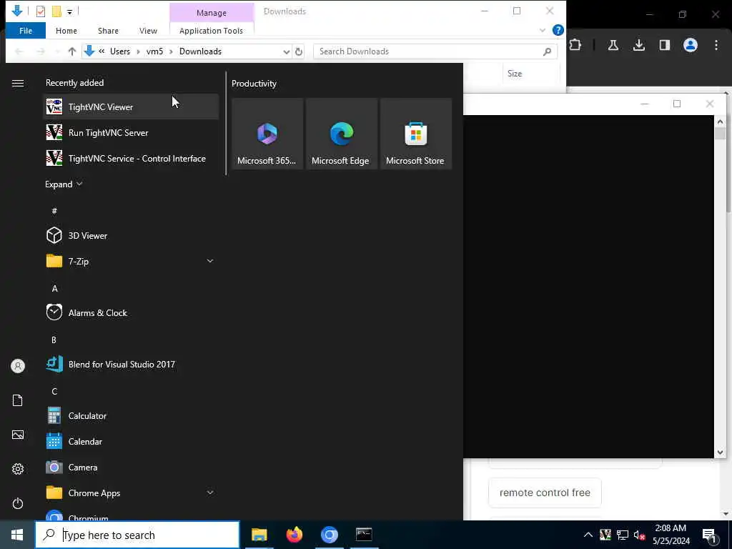Open Camera app
This screenshot has width=732, height=549.
(x=131, y=467)
